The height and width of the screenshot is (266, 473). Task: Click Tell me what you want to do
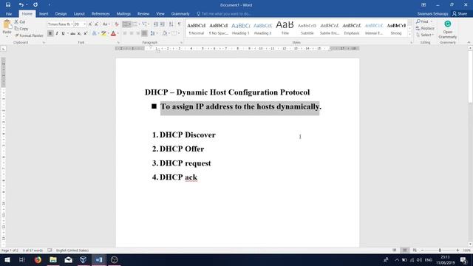[x=223, y=14]
